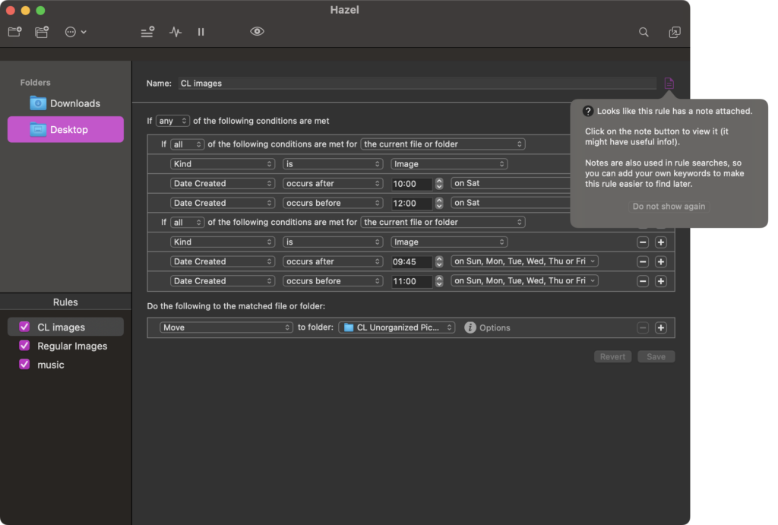This screenshot has width=778, height=525.
Task: Click the add folder group icon
Action: click(x=42, y=32)
